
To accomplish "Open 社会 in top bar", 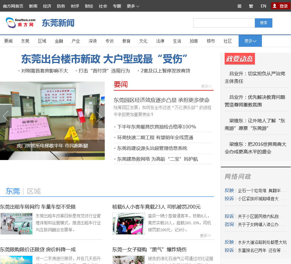I will click(103, 6).
